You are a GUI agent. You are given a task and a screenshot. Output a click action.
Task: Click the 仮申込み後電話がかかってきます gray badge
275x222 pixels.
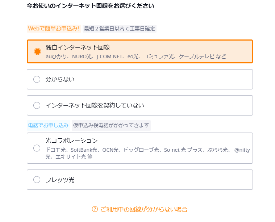tap(111, 125)
